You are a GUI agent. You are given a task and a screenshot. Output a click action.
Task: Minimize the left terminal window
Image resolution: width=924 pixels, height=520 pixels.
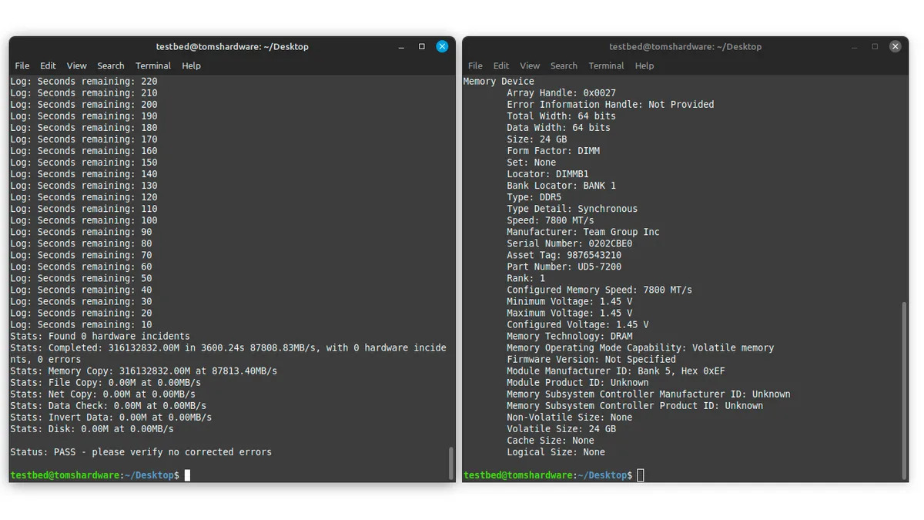click(x=401, y=46)
